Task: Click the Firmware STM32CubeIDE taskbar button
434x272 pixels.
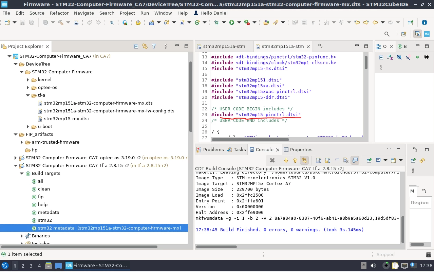Action: 97,266
